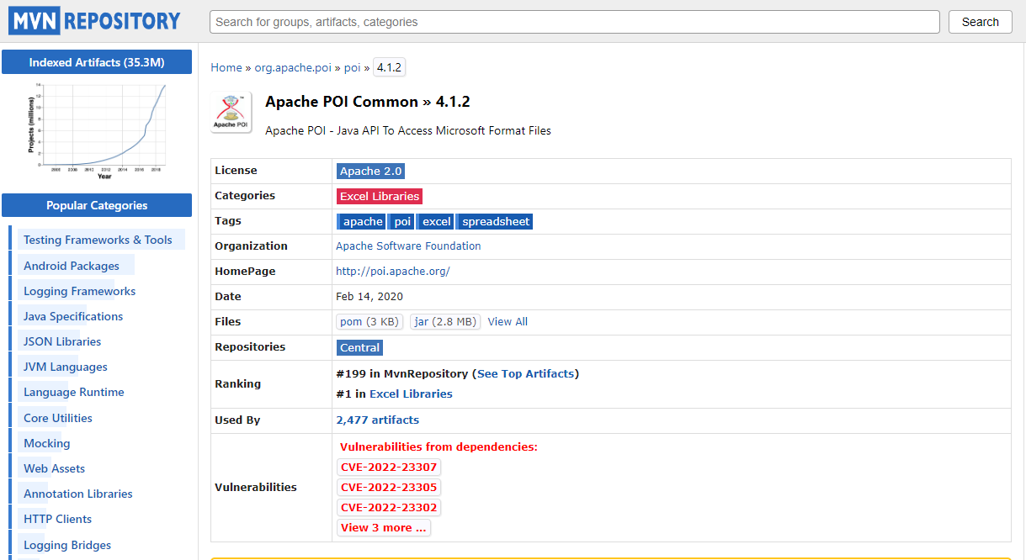Click the Java API description text
The image size is (1026, 560).
point(408,130)
